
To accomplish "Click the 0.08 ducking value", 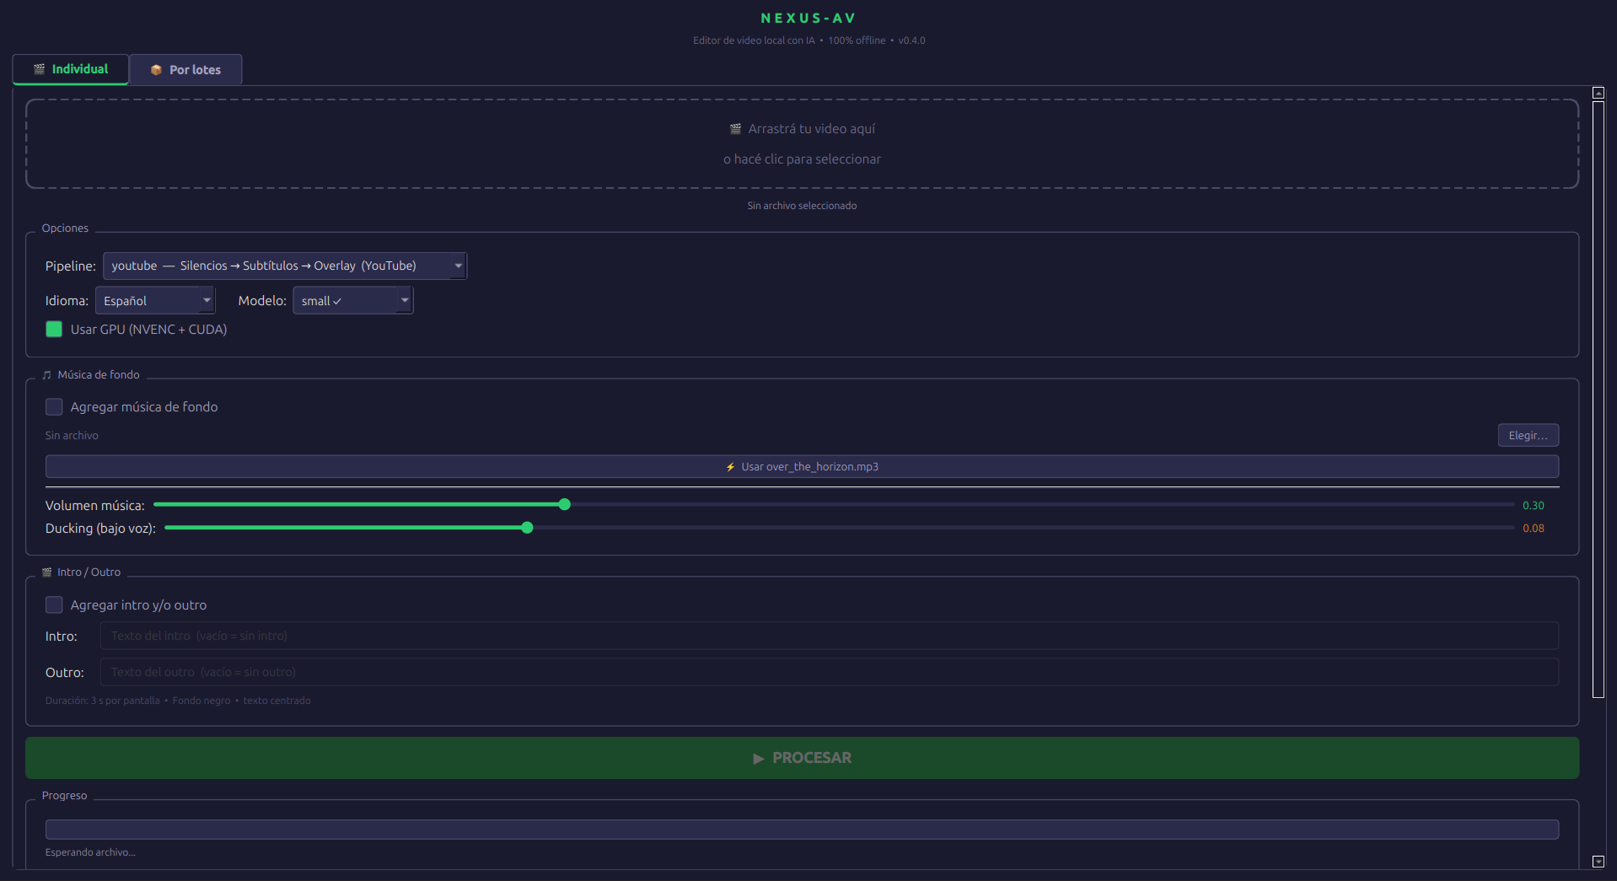I will (x=1534, y=529).
